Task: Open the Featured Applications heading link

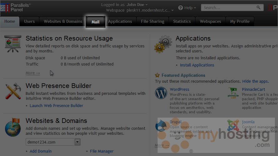Action: click(183, 75)
